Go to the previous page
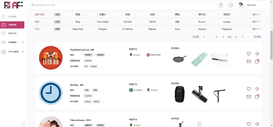 (195, 37)
